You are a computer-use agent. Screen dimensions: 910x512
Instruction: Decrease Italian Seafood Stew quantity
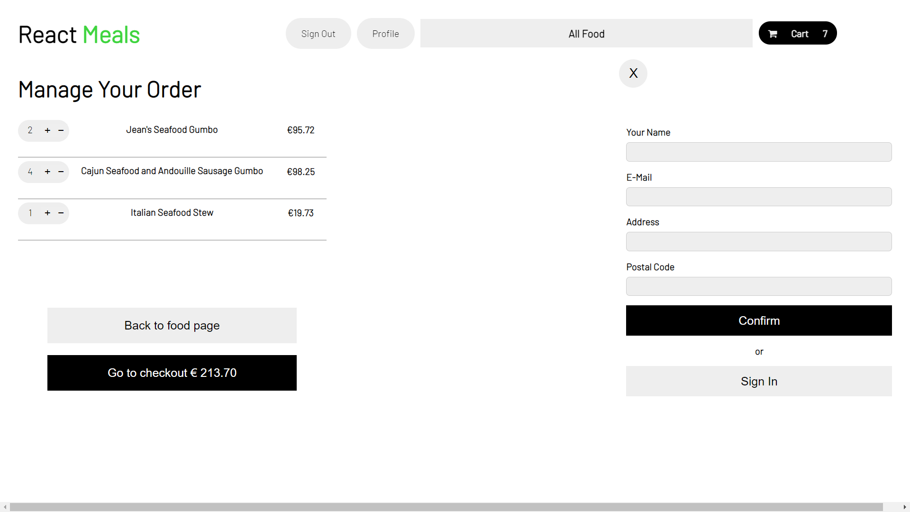tap(61, 213)
